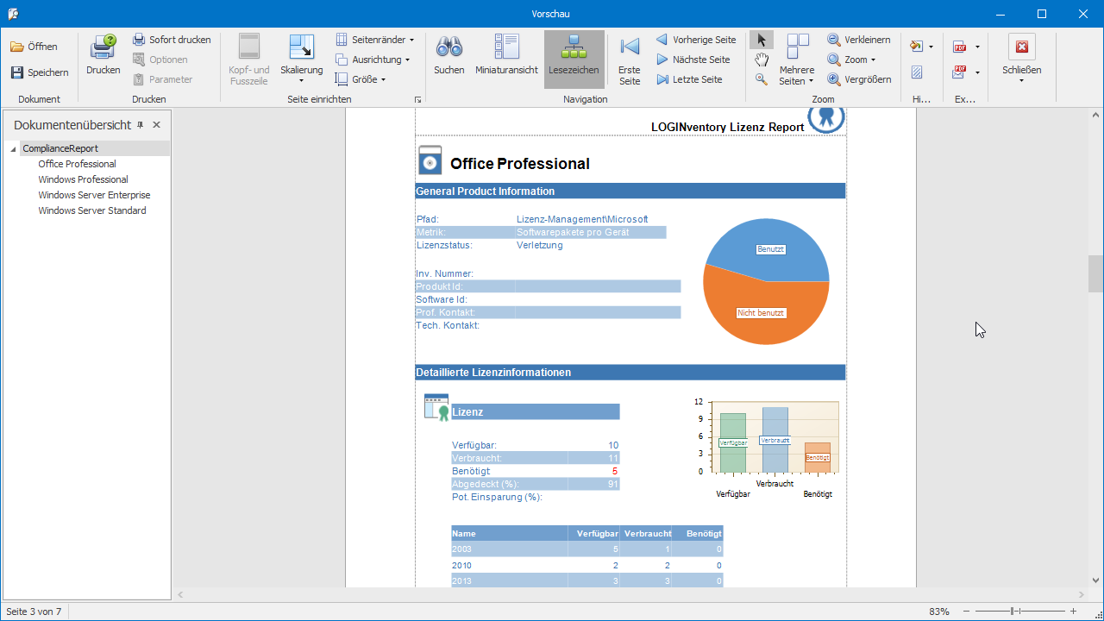Click the horizontal scroll right arrow

[x=1082, y=595]
